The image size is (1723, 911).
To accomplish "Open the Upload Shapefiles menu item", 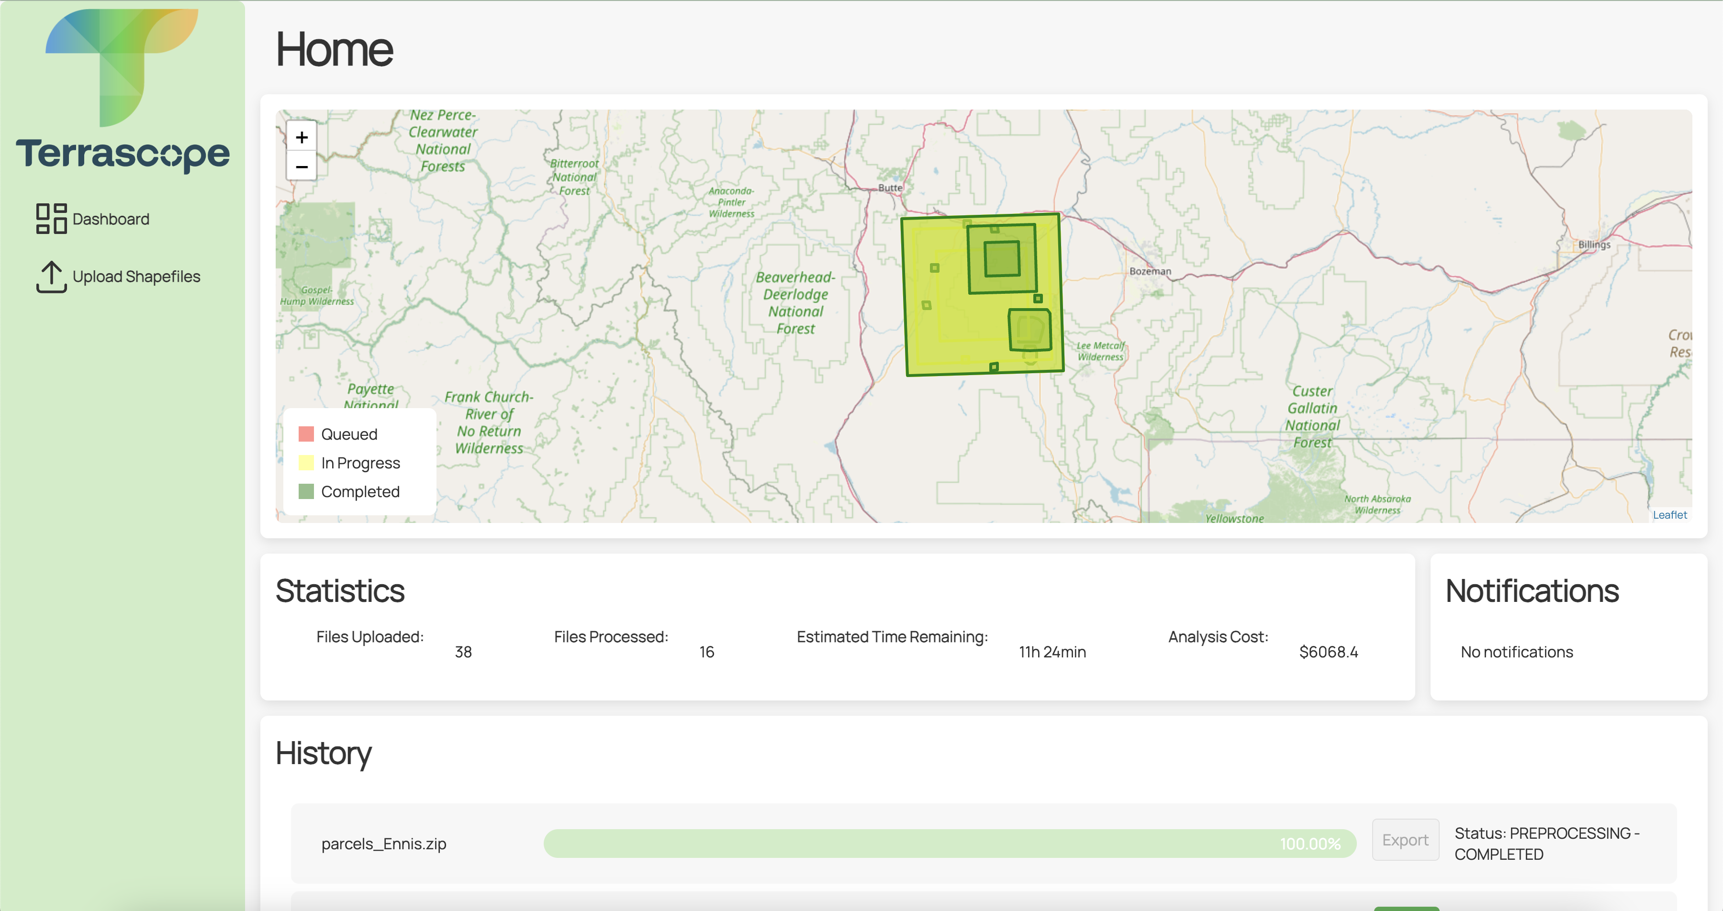I will pos(136,277).
